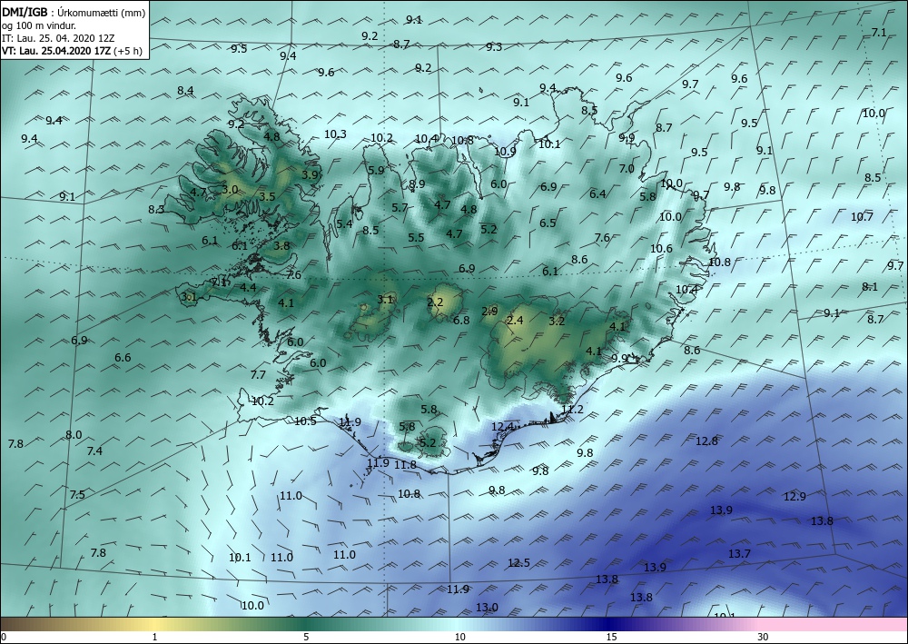This screenshot has height=644, width=908.
Task: Click the map value '11.8'
Action: click(x=405, y=464)
